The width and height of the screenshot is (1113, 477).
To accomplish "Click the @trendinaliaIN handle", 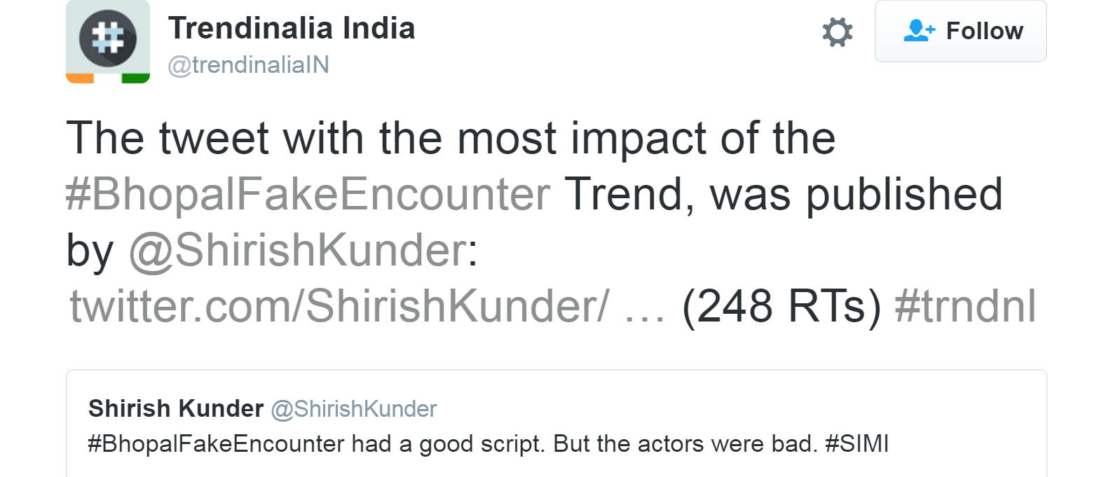I will (248, 65).
